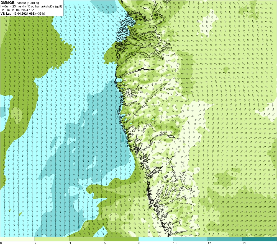Click the 0–2 m/s palest legend swatch
The height and width of the screenshot is (245, 277).
point(17,239)
